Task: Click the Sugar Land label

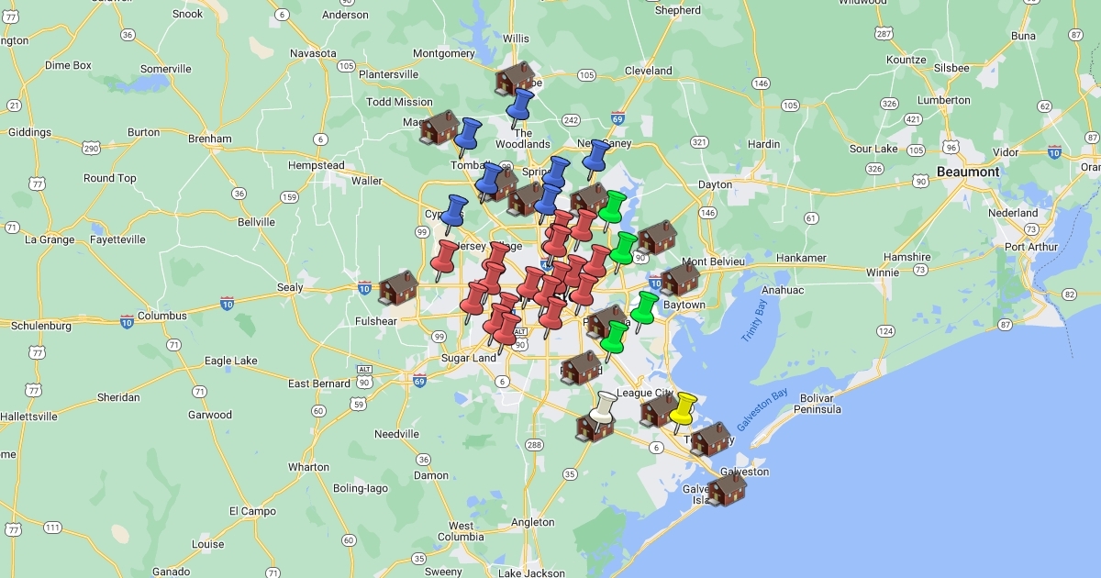Action: (x=469, y=358)
